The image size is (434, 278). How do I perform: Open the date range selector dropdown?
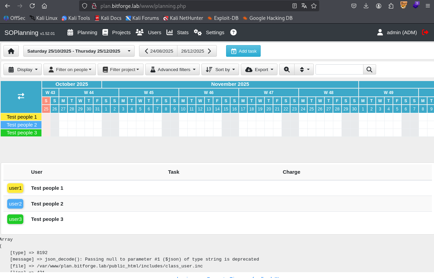[x=79, y=51]
